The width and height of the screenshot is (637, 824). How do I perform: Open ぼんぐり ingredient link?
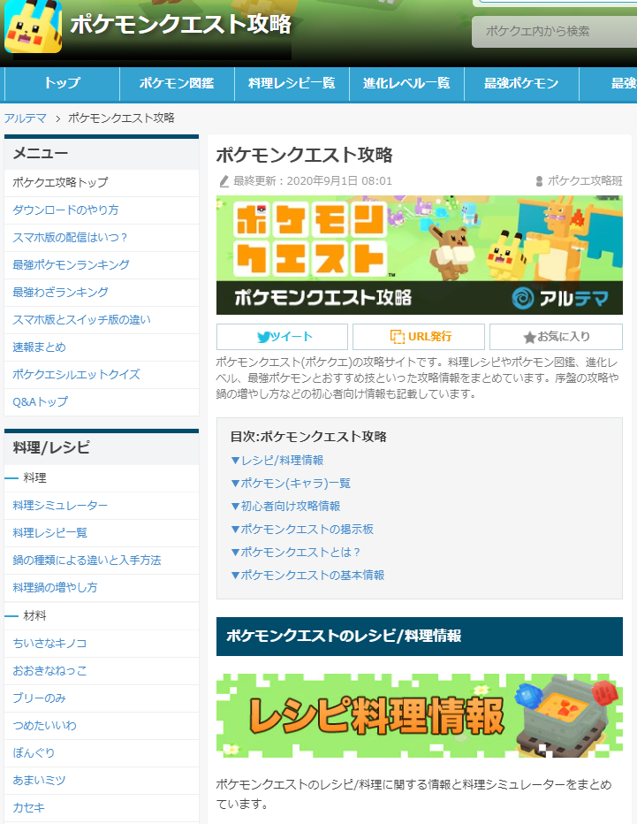tap(102, 753)
